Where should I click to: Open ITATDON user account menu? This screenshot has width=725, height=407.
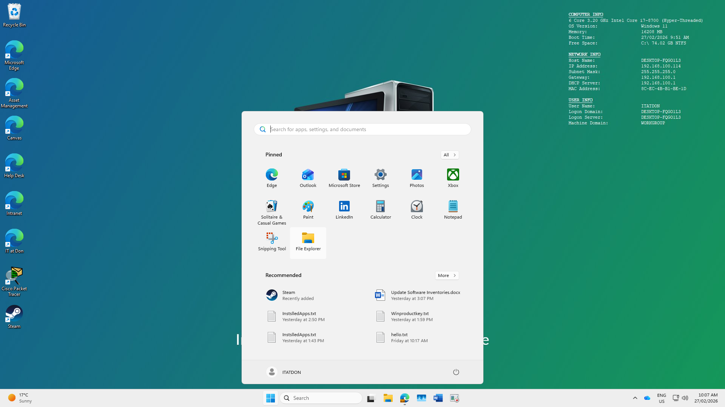pos(284,372)
